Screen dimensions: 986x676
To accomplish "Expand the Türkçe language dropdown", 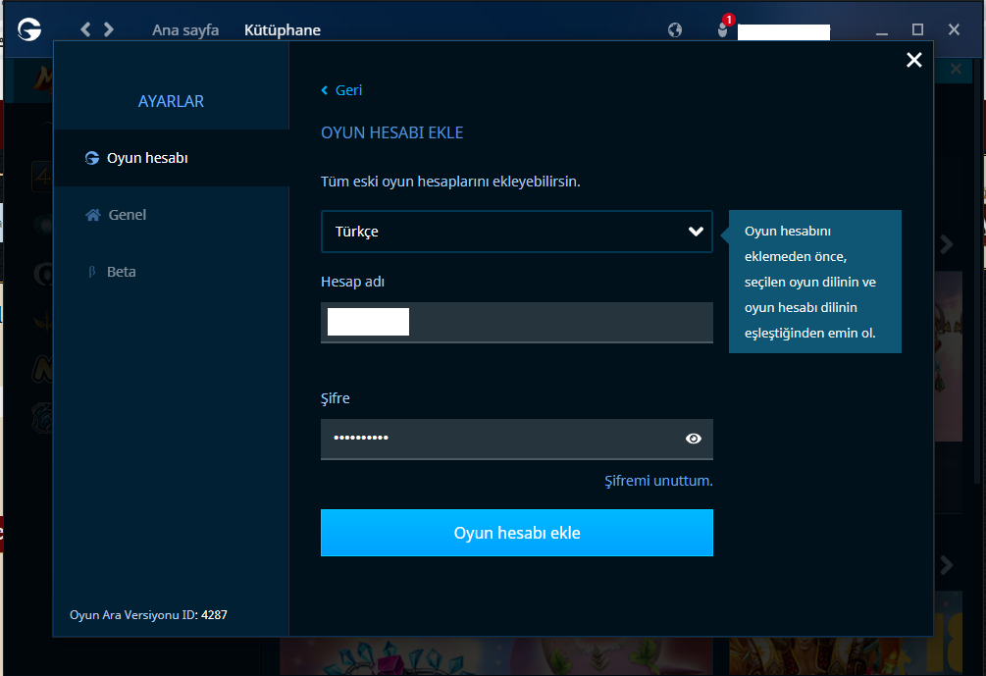I will click(x=517, y=232).
